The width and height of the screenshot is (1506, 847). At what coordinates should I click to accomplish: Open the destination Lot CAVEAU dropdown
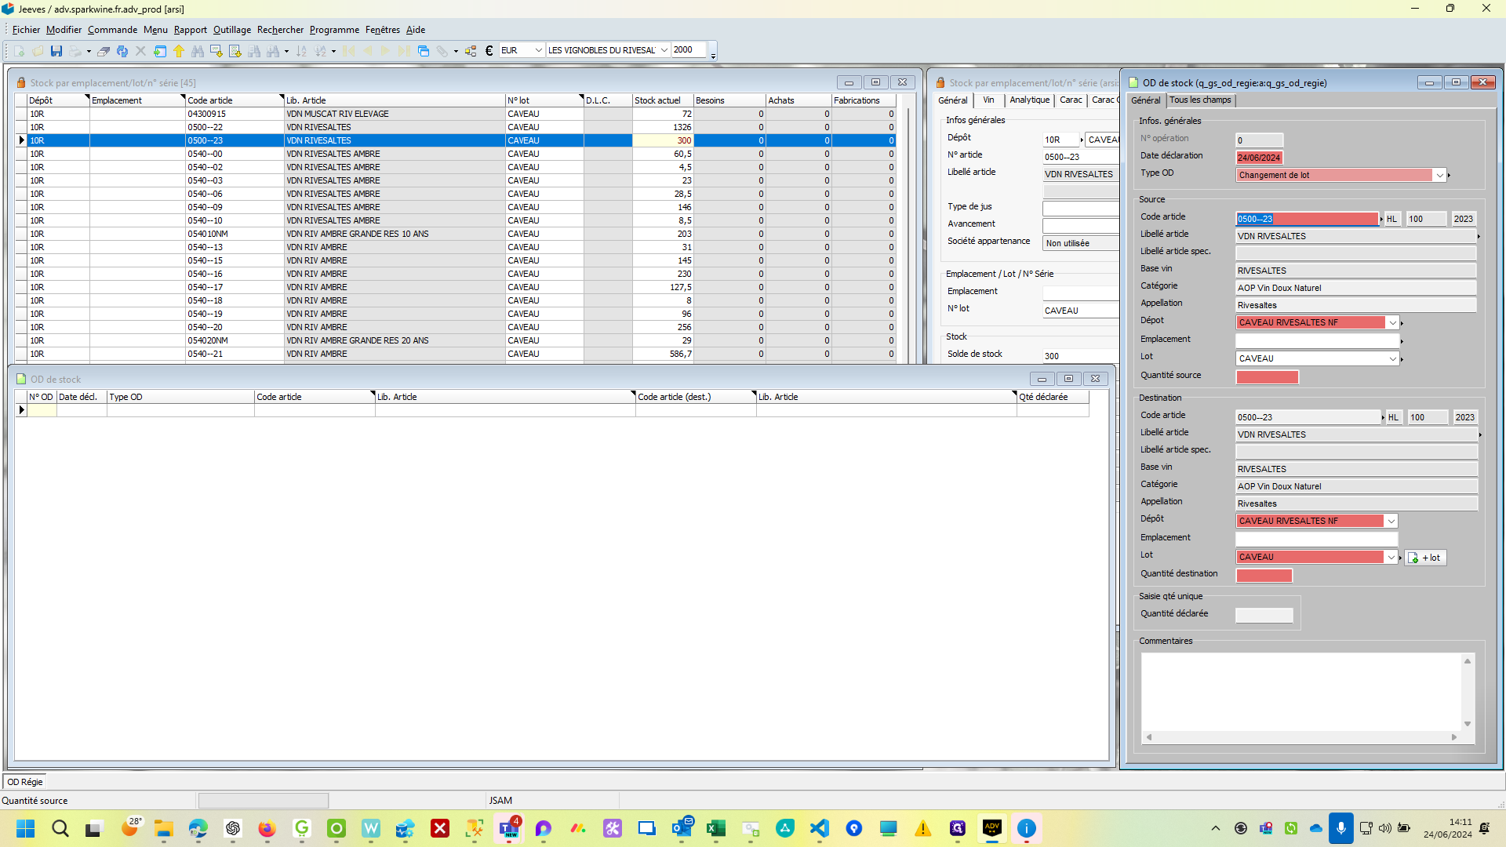(x=1391, y=558)
